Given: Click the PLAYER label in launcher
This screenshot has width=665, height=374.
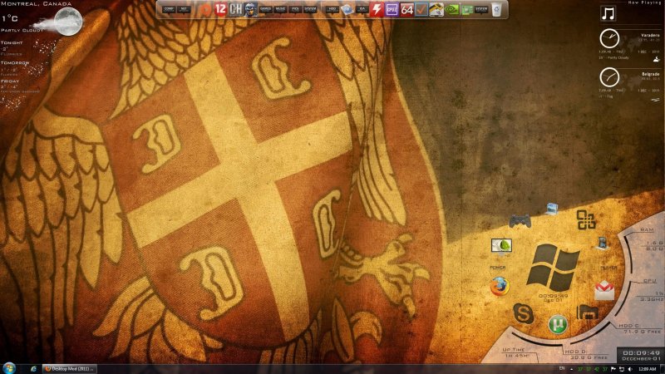Looking at the screenshot, I should [608, 268].
